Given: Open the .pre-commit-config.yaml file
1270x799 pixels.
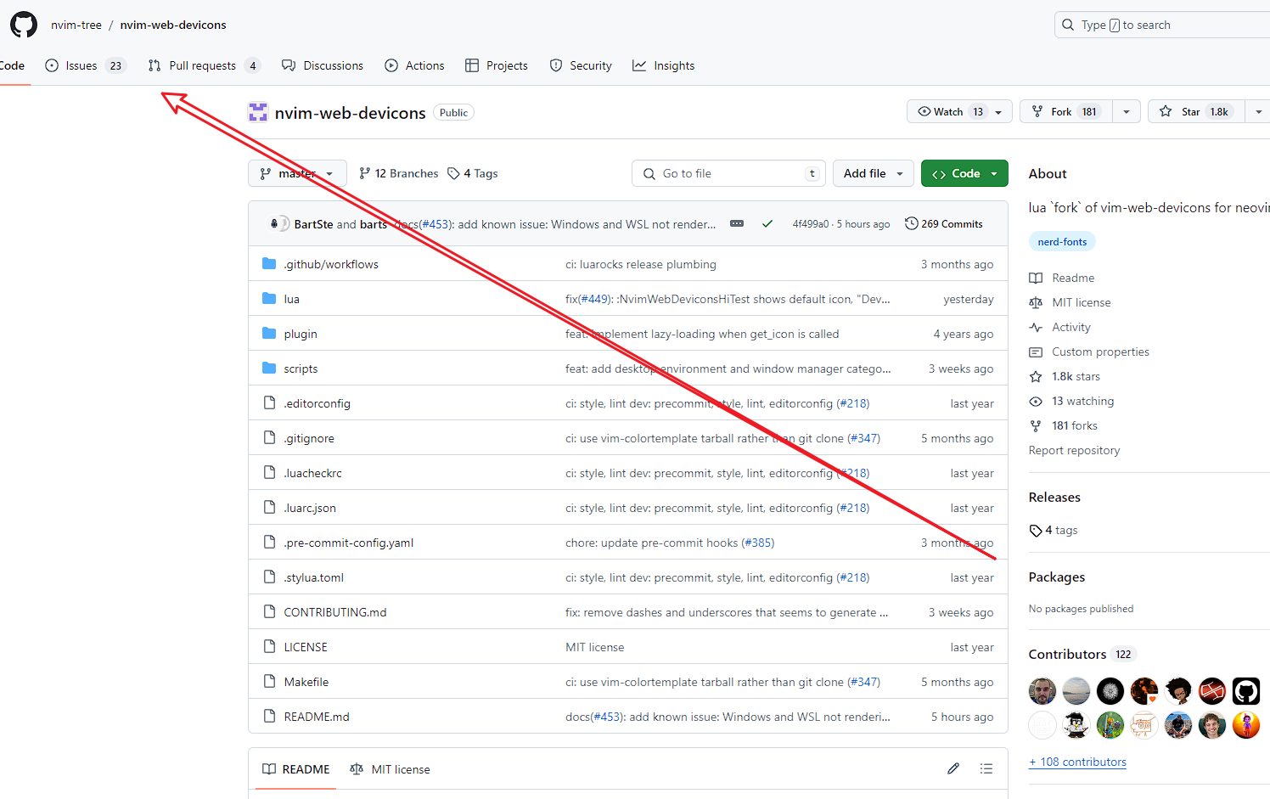Looking at the screenshot, I should tap(349, 543).
